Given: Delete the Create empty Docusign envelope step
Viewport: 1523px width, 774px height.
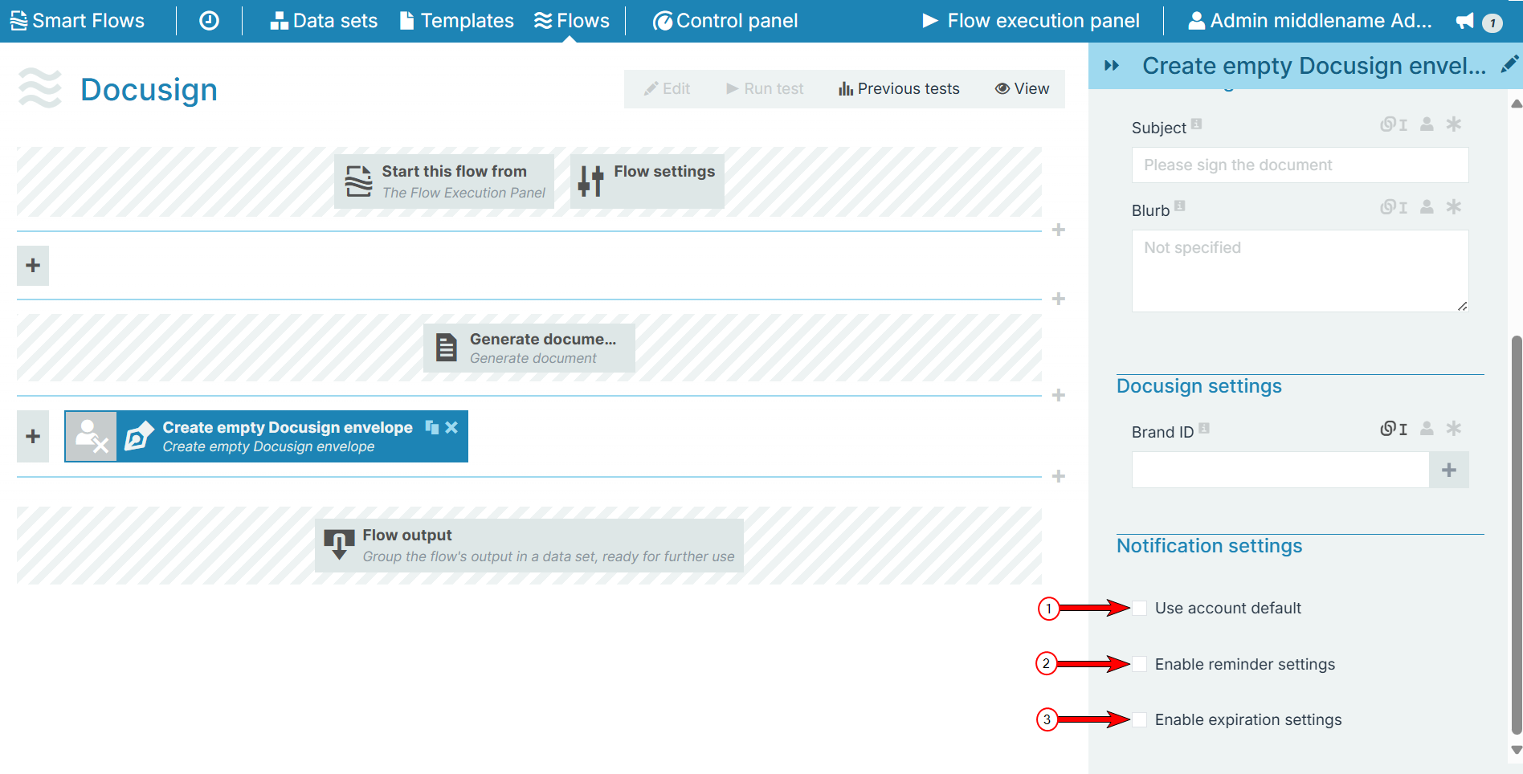Looking at the screenshot, I should pyautogui.click(x=451, y=427).
